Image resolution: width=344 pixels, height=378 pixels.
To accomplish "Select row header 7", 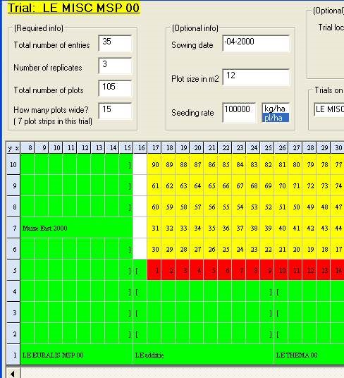I will [x=13, y=228].
